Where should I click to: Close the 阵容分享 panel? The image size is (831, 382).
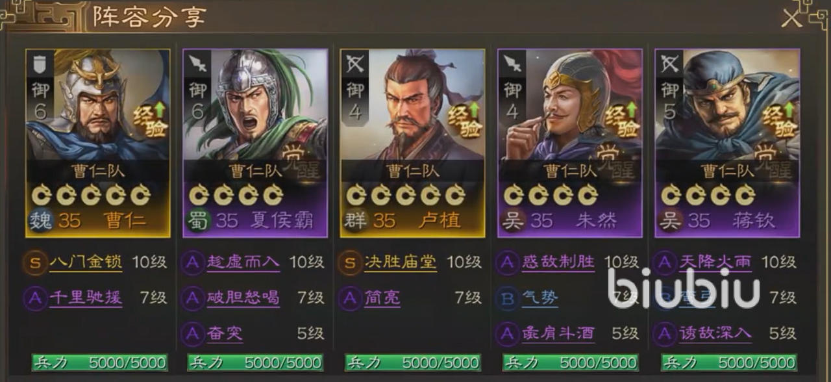click(791, 18)
